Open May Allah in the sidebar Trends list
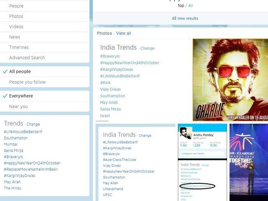Image resolution: width=268 pixels, height=201 pixels. 12,182
